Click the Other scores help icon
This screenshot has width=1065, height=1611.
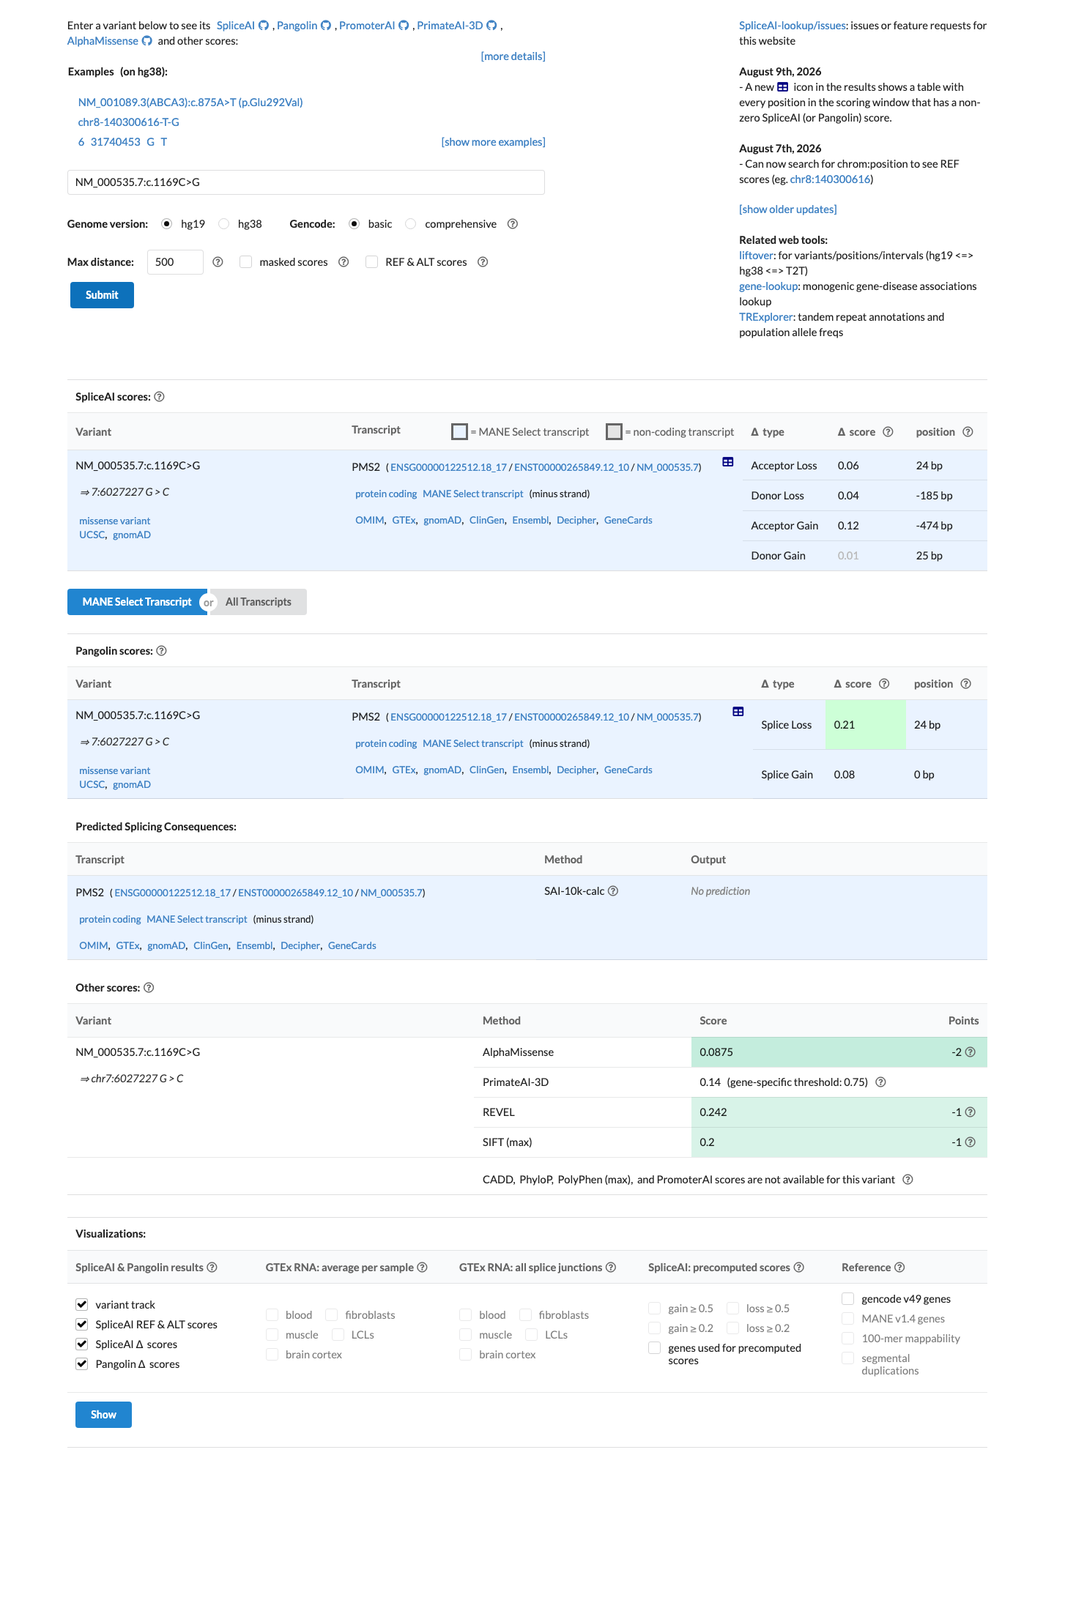tap(149, 988)
